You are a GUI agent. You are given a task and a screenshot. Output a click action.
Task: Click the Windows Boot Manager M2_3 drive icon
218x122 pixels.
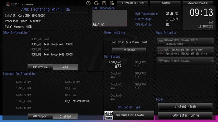tap(161, 42)
